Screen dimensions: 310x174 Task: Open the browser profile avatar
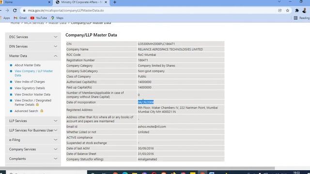tap(305, 11)
